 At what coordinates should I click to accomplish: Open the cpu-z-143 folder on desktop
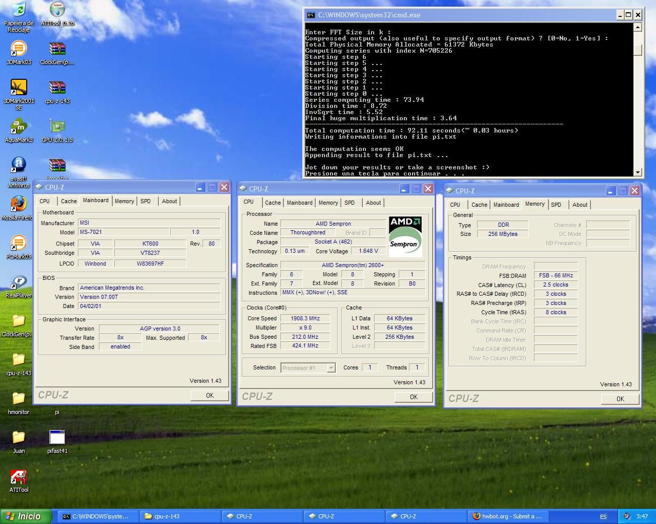(x=18, y=364)
